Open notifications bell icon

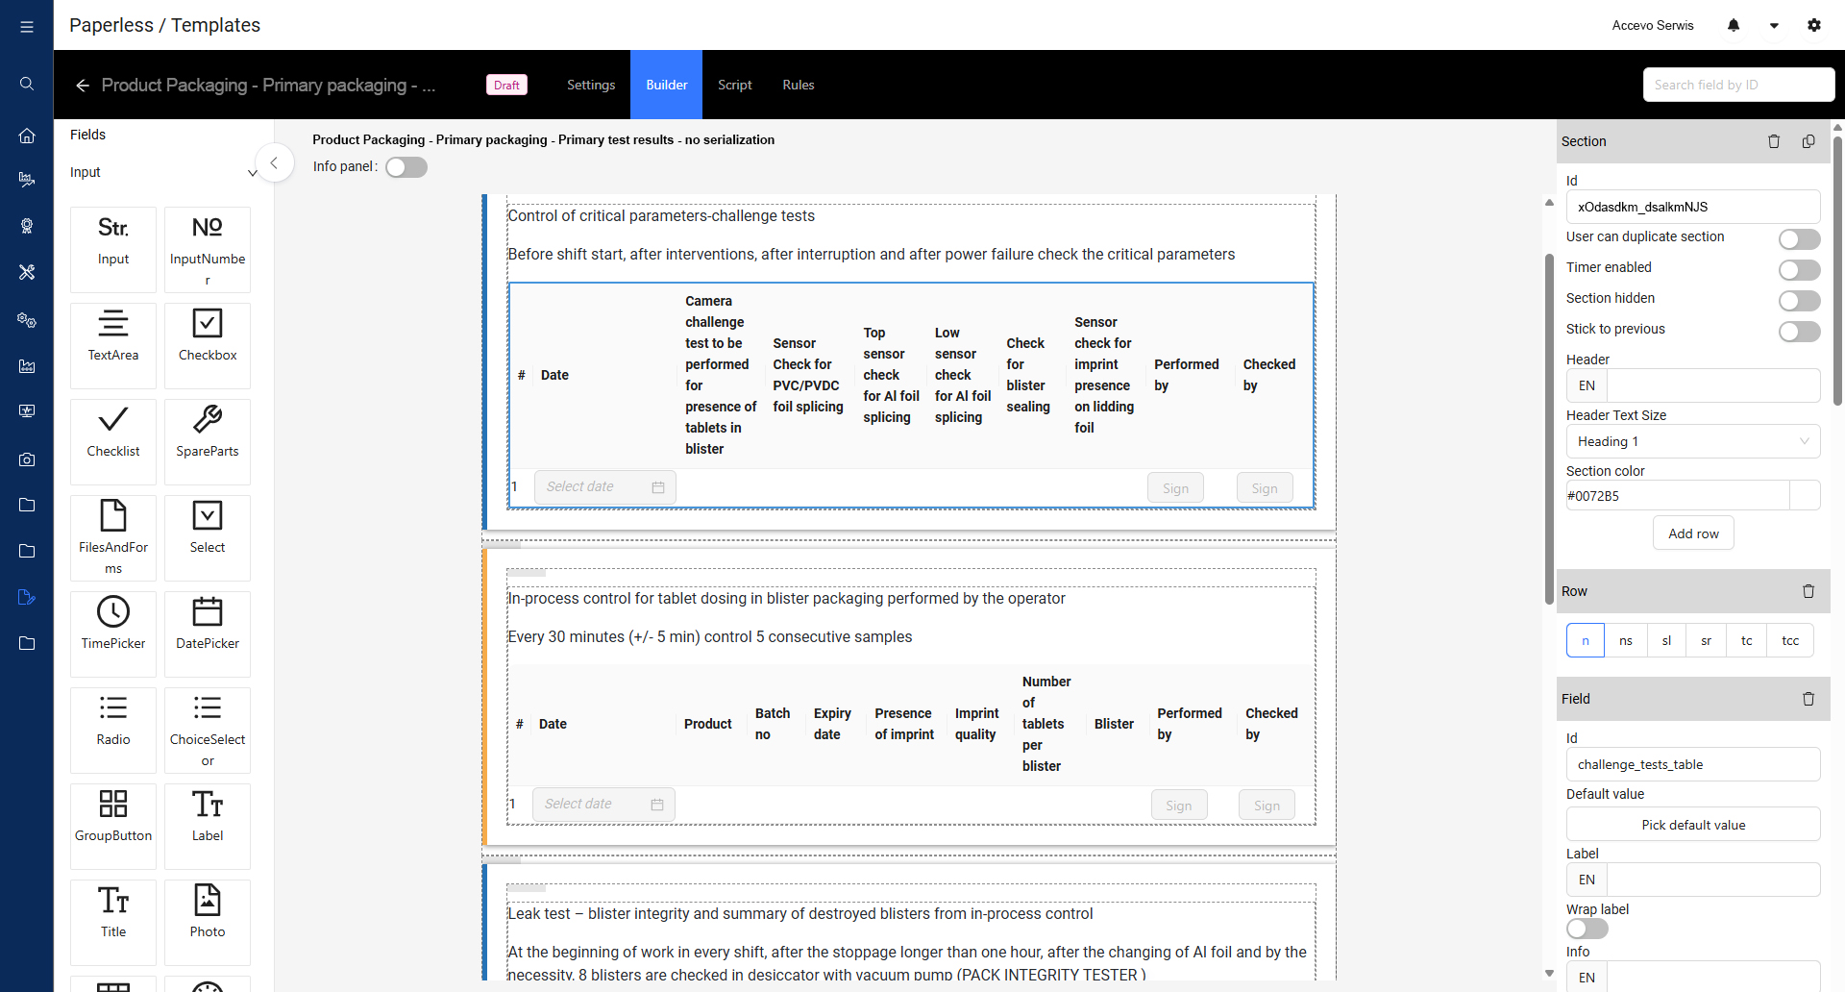click(x=1734, y=25)
